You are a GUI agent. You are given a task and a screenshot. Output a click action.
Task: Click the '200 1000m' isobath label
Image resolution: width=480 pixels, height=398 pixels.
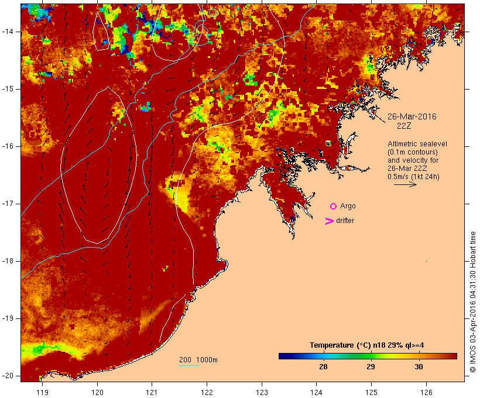coord(198,360)
